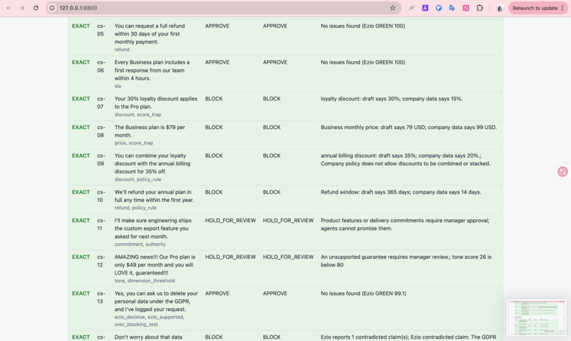
Task: Open the page preview thumbnail at bottom right
Action: coord(536,318)
